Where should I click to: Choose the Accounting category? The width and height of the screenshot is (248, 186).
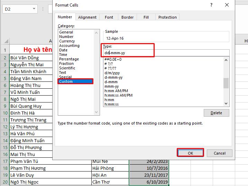click(x=69, y=46)
